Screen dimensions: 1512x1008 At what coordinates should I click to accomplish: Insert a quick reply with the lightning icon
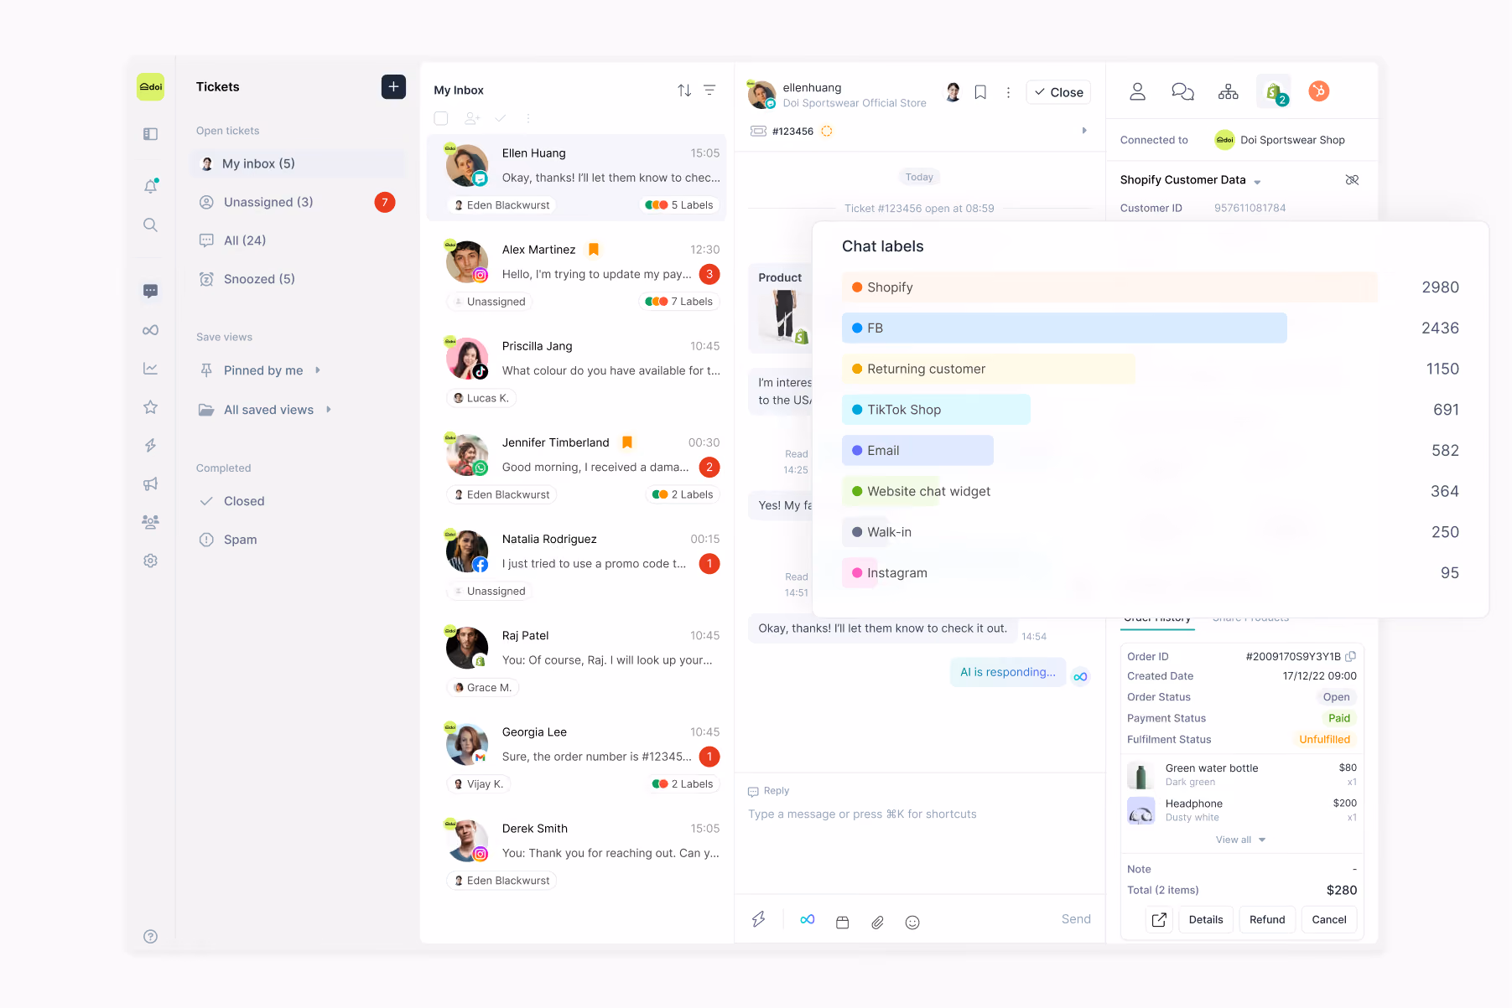pyautogui.click(x=759, y=919)
